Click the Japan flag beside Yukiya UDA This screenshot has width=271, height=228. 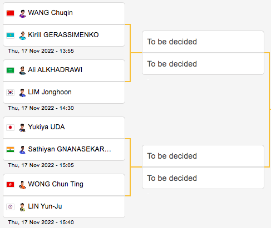10,128
